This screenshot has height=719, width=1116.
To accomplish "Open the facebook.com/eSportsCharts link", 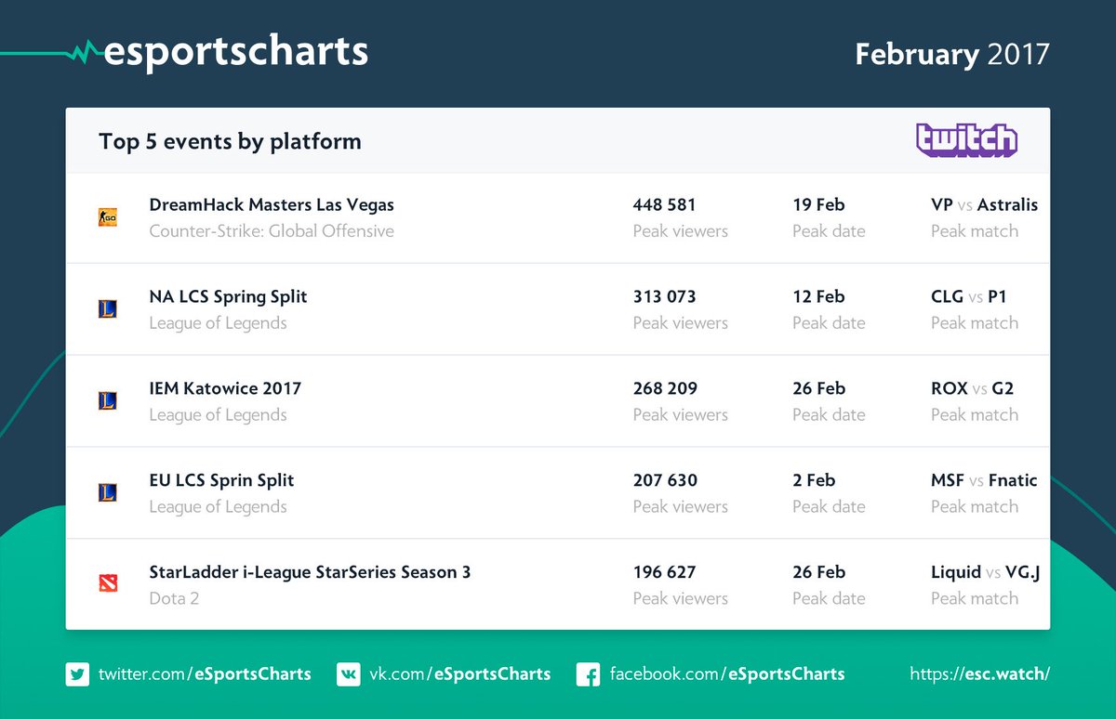I will [727, 673].
